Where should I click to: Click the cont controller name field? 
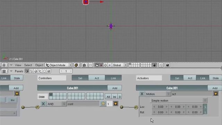pos(83,104)
